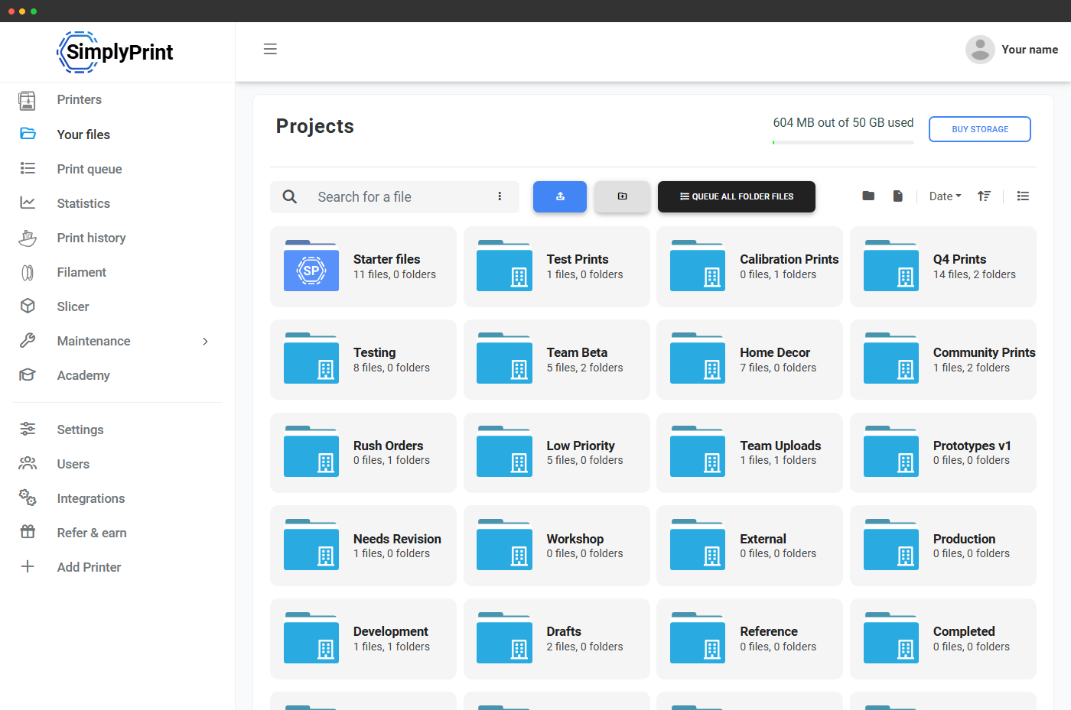Open the Home Decor folder
This screenshot has width=1071, height=710.
click(750, 359)
